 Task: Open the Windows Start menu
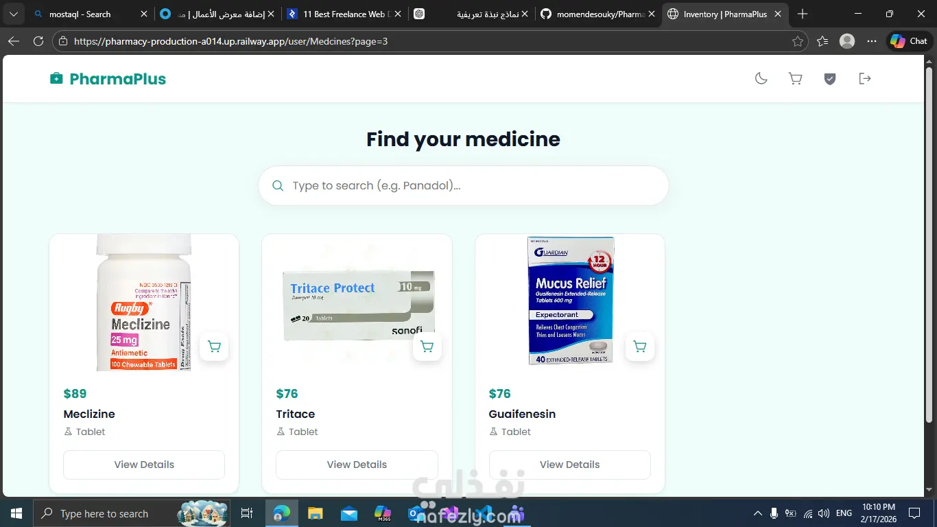click(x=16, y=513)
